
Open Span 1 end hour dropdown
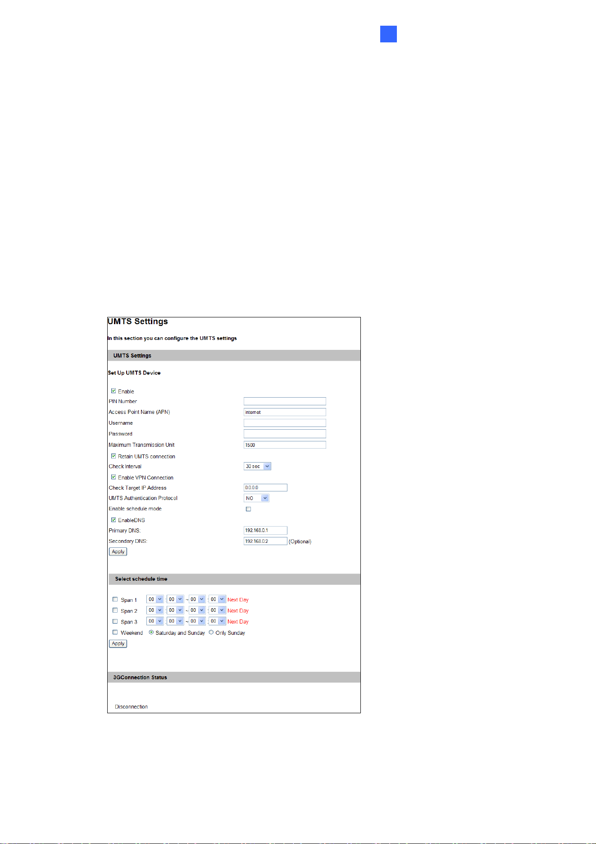point(197,599)
